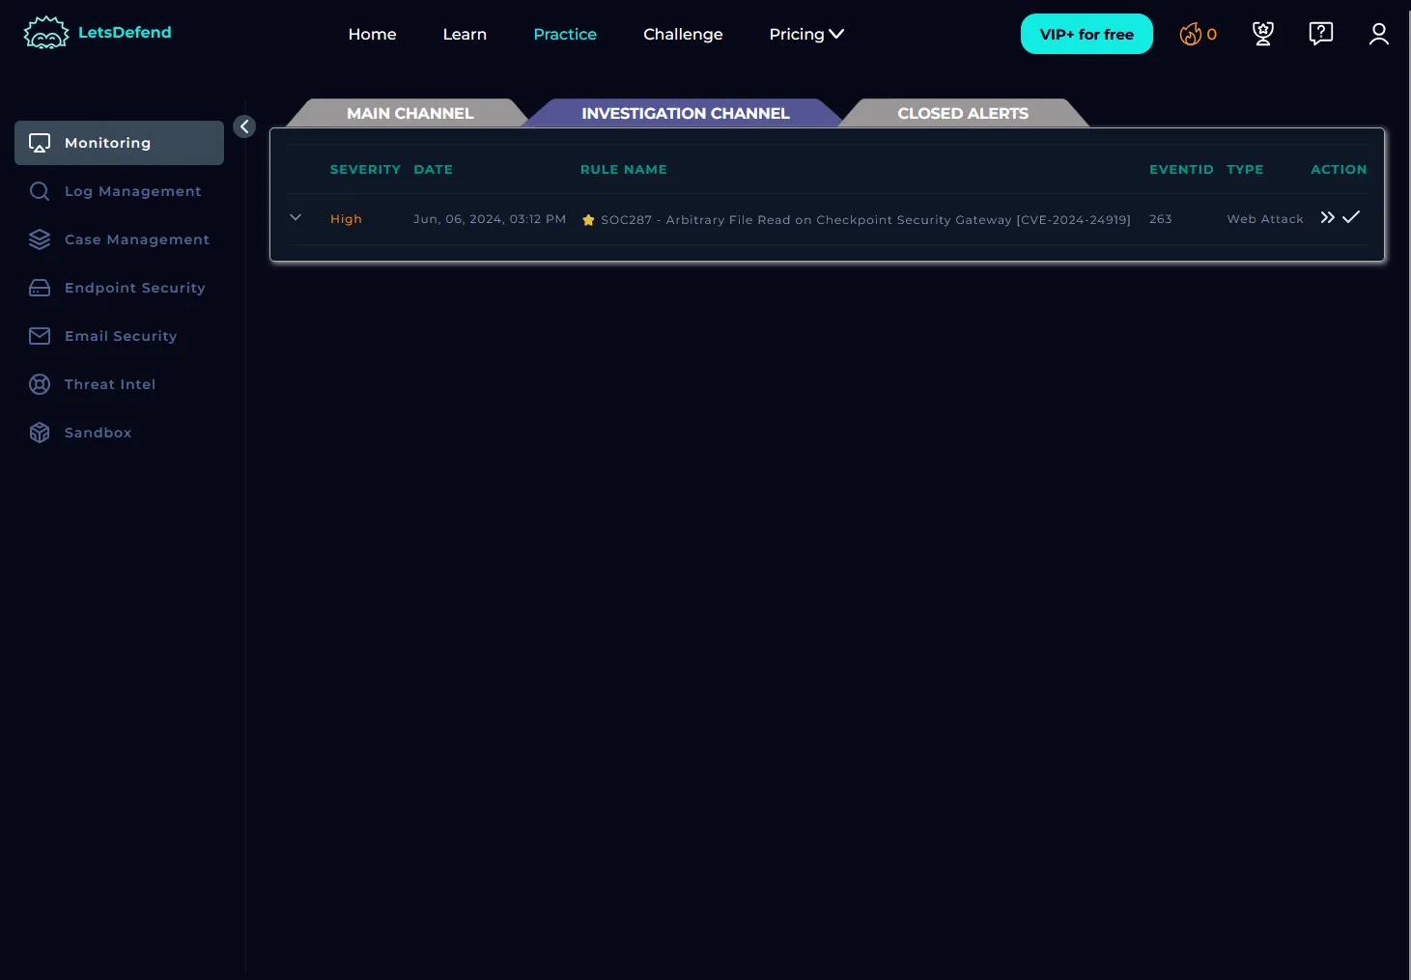Viewport: 1411px width, 980px height.
Task: Click the flame streak counter icon
Action: pos(1191,35)
